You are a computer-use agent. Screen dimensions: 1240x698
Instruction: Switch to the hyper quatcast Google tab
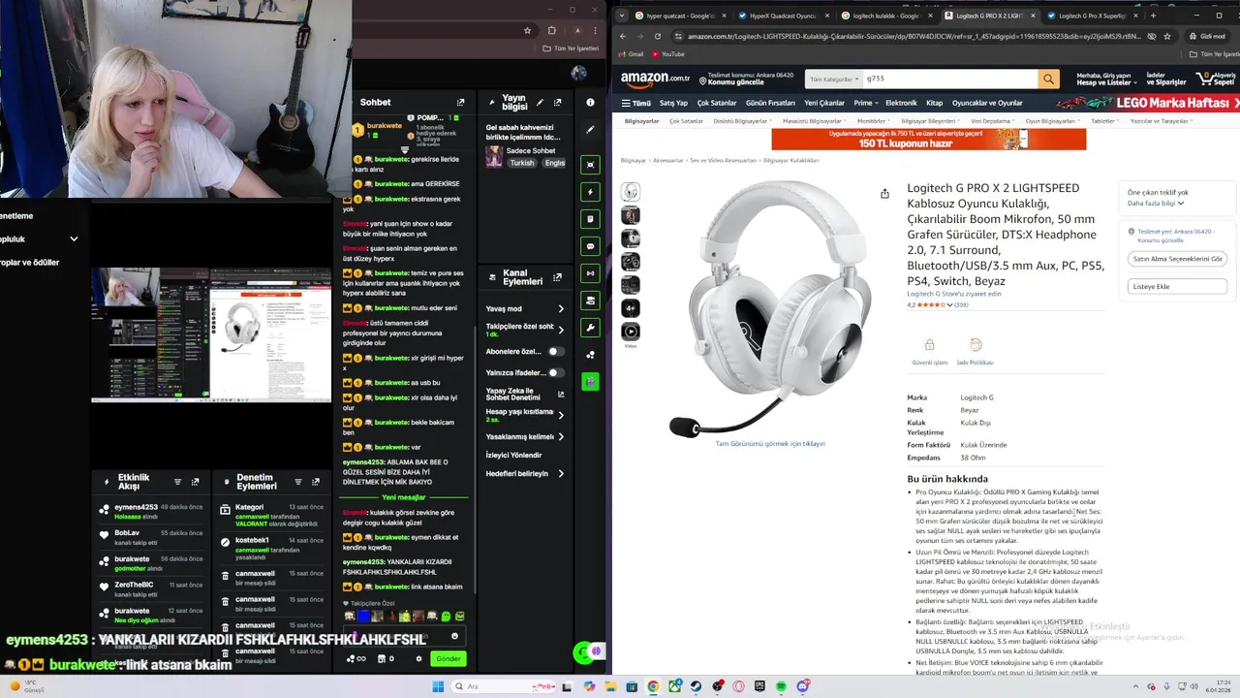pyautogui.click(x=679, y=16)
